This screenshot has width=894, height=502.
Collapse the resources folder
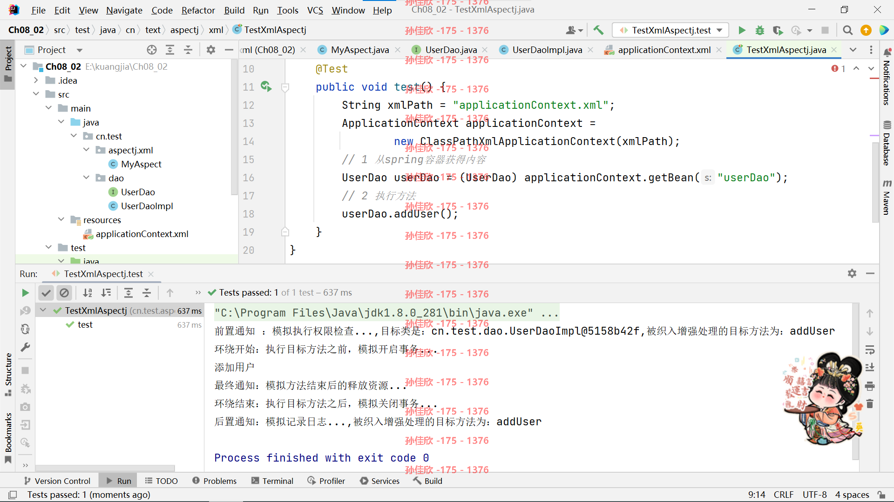tap(61, 220)
